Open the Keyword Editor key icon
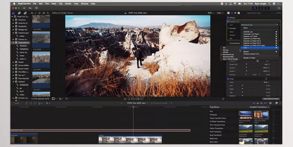This screenshot has width=293, height=147. (x=30, y=8)
